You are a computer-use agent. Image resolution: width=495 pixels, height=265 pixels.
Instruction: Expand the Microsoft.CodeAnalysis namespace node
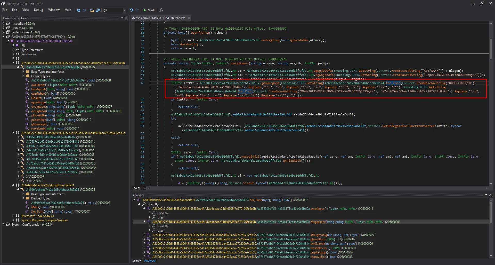[13, 216]
